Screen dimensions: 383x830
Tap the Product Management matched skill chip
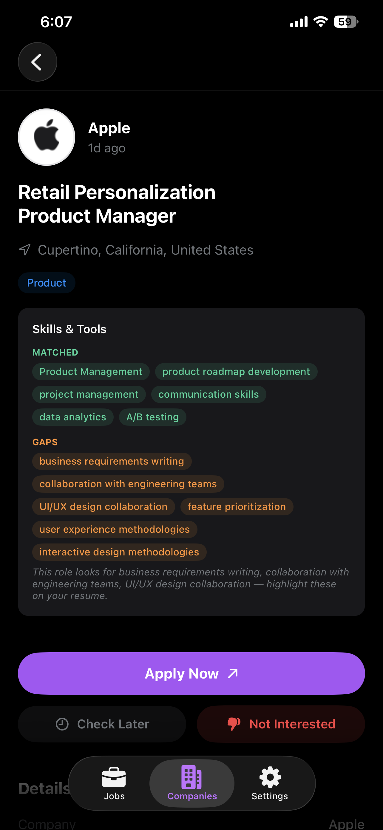point(91,372)
